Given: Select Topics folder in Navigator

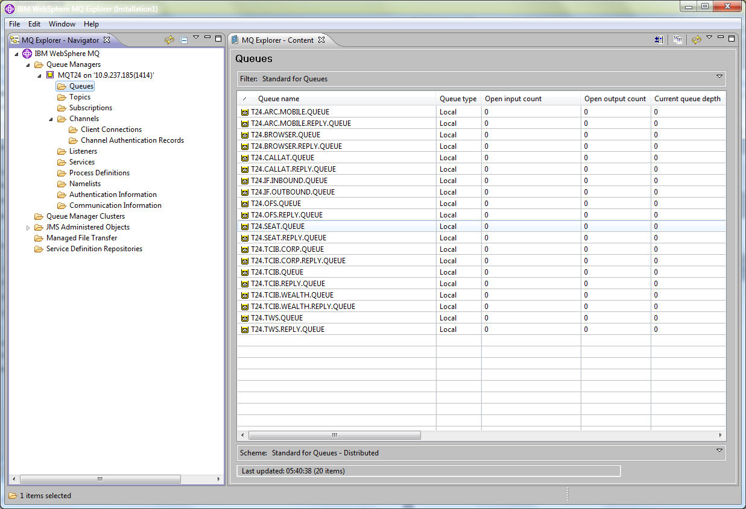Looking at the screenshot, I should point(80,97).
